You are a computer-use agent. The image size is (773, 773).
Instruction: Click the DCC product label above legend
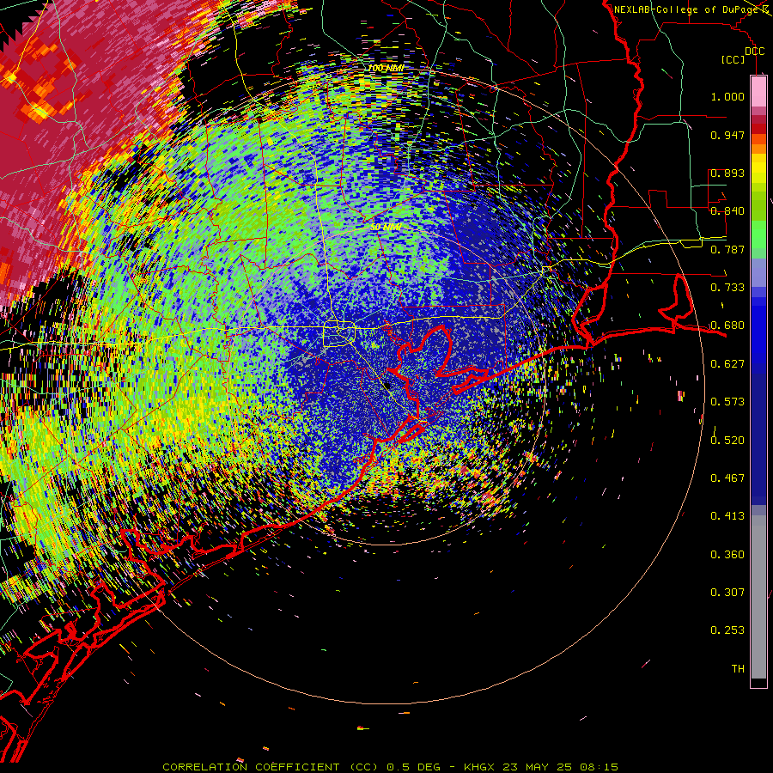pos(754,52)
